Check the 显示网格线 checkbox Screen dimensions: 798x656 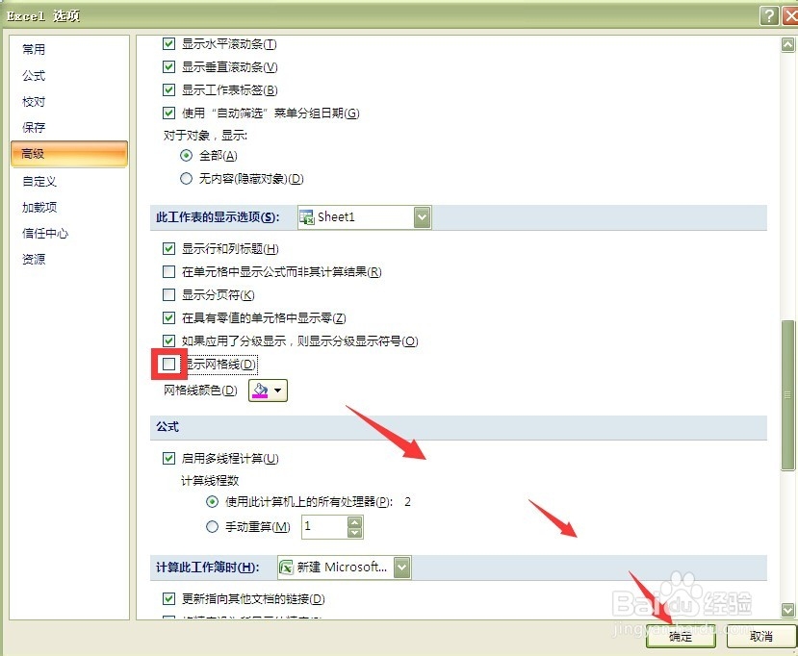[x=169, y=365]
